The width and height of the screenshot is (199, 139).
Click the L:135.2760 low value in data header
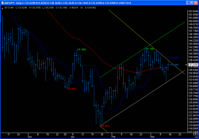click(48, 8)
